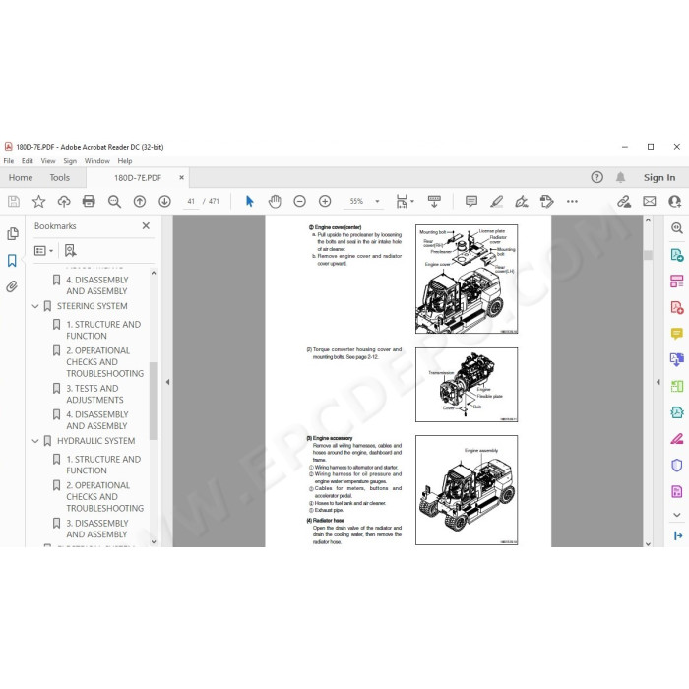Screen dimensions: 689x689
Task: Add a star to the document
Action: (38, 201)
